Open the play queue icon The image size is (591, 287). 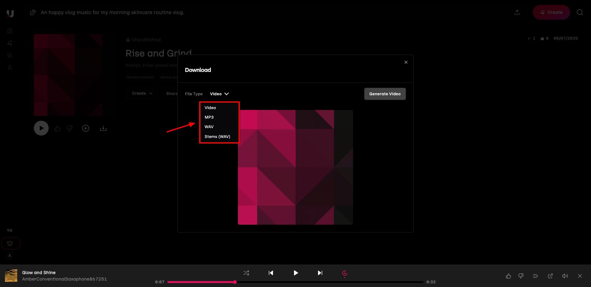click(535, 276)
